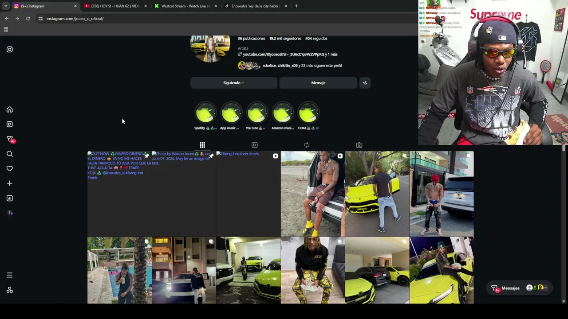The image size is (568, 319).
Task: Open the 'Photo by Waooo Joceo' pinned post
Action: click(184, 194)
